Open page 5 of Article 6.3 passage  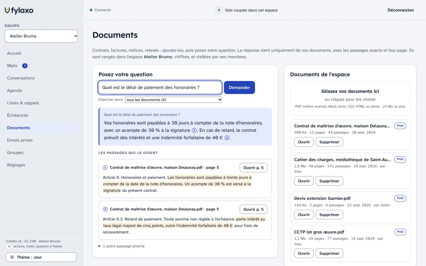pyautogui.click(x=253, y=209)
